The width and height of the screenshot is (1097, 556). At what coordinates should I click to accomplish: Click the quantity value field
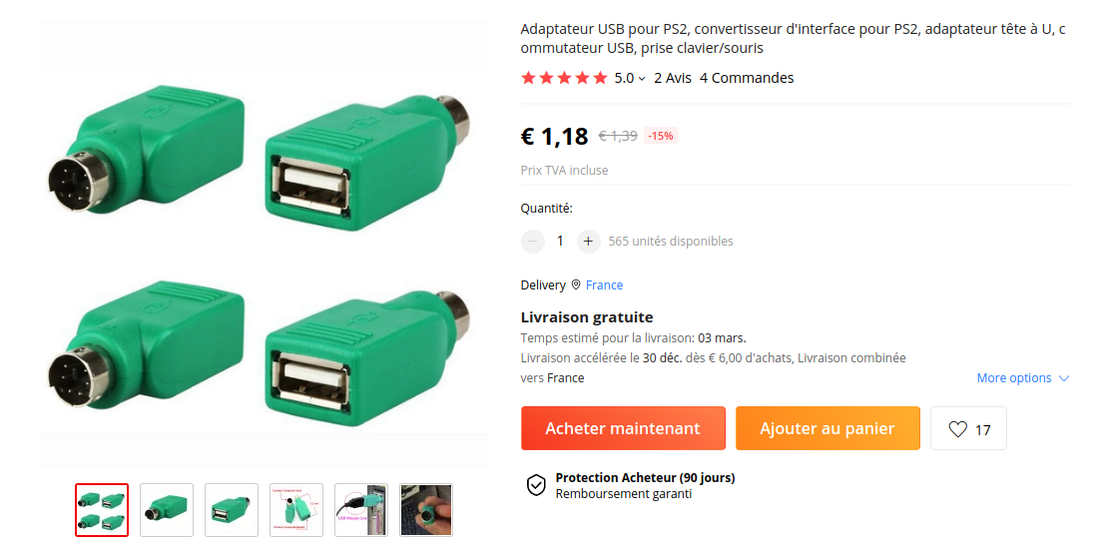click(560, 242)
